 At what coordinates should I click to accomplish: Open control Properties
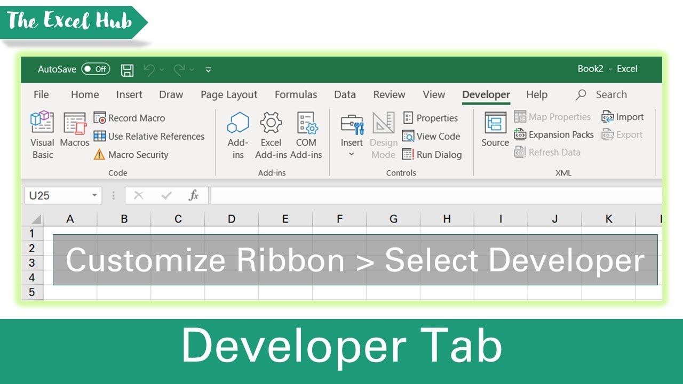pos(430,118)
